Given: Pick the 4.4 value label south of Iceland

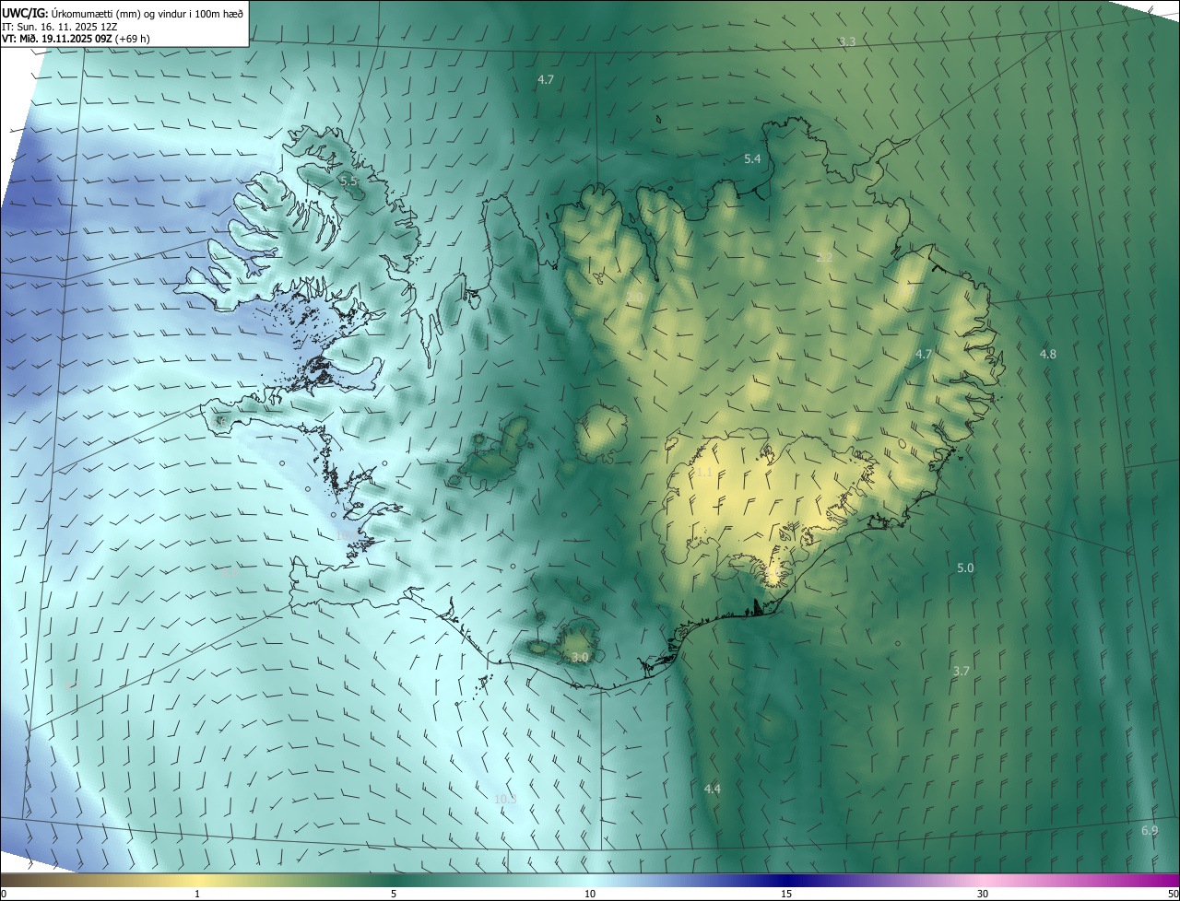Looking at the screenshot, I should [x=712, y=789].
